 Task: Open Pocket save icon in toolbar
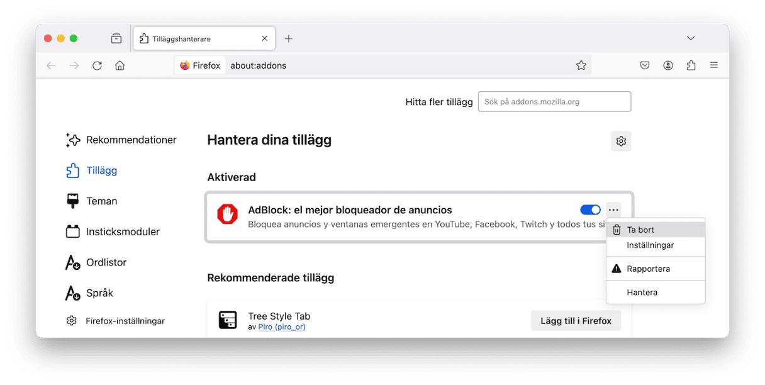tap(645, 65)
